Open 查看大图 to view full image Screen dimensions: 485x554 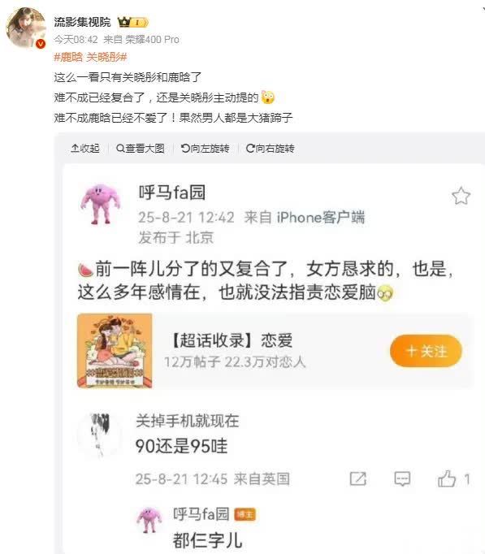[141, 149]
